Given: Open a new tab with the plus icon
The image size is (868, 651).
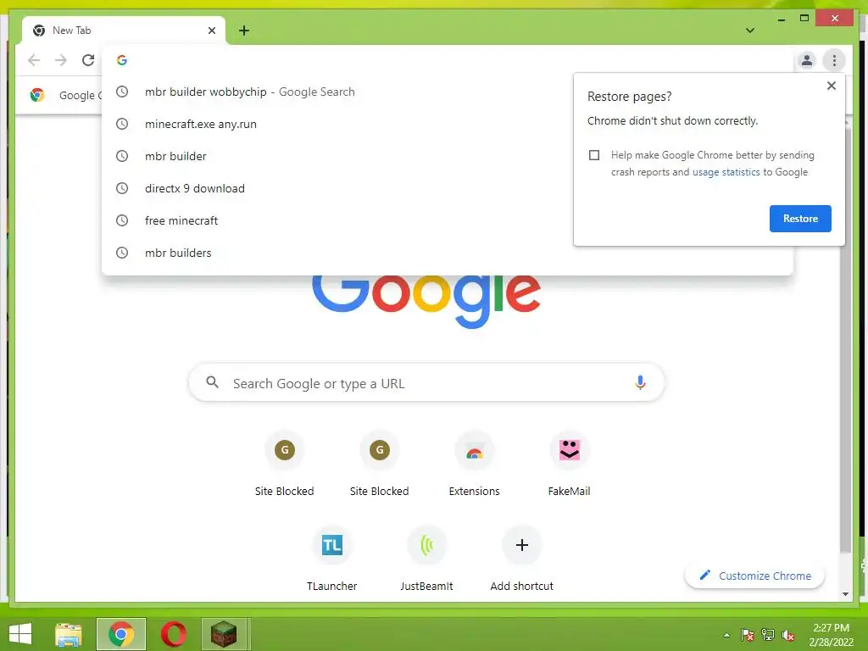Looking at the screenshot, I should 244,31.
